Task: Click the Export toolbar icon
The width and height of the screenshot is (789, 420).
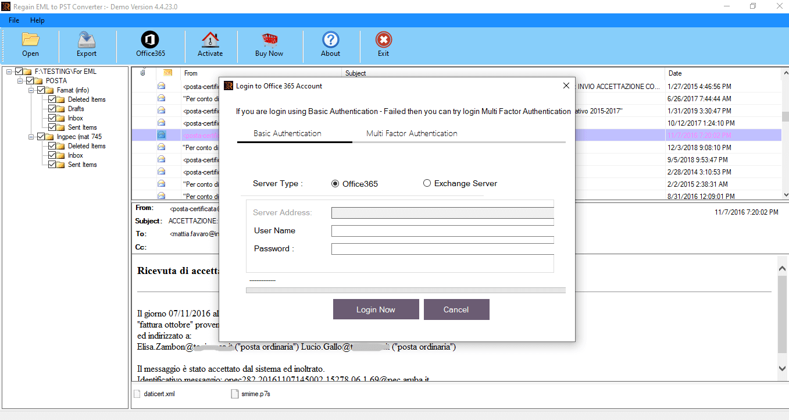Action: [87, 40]
